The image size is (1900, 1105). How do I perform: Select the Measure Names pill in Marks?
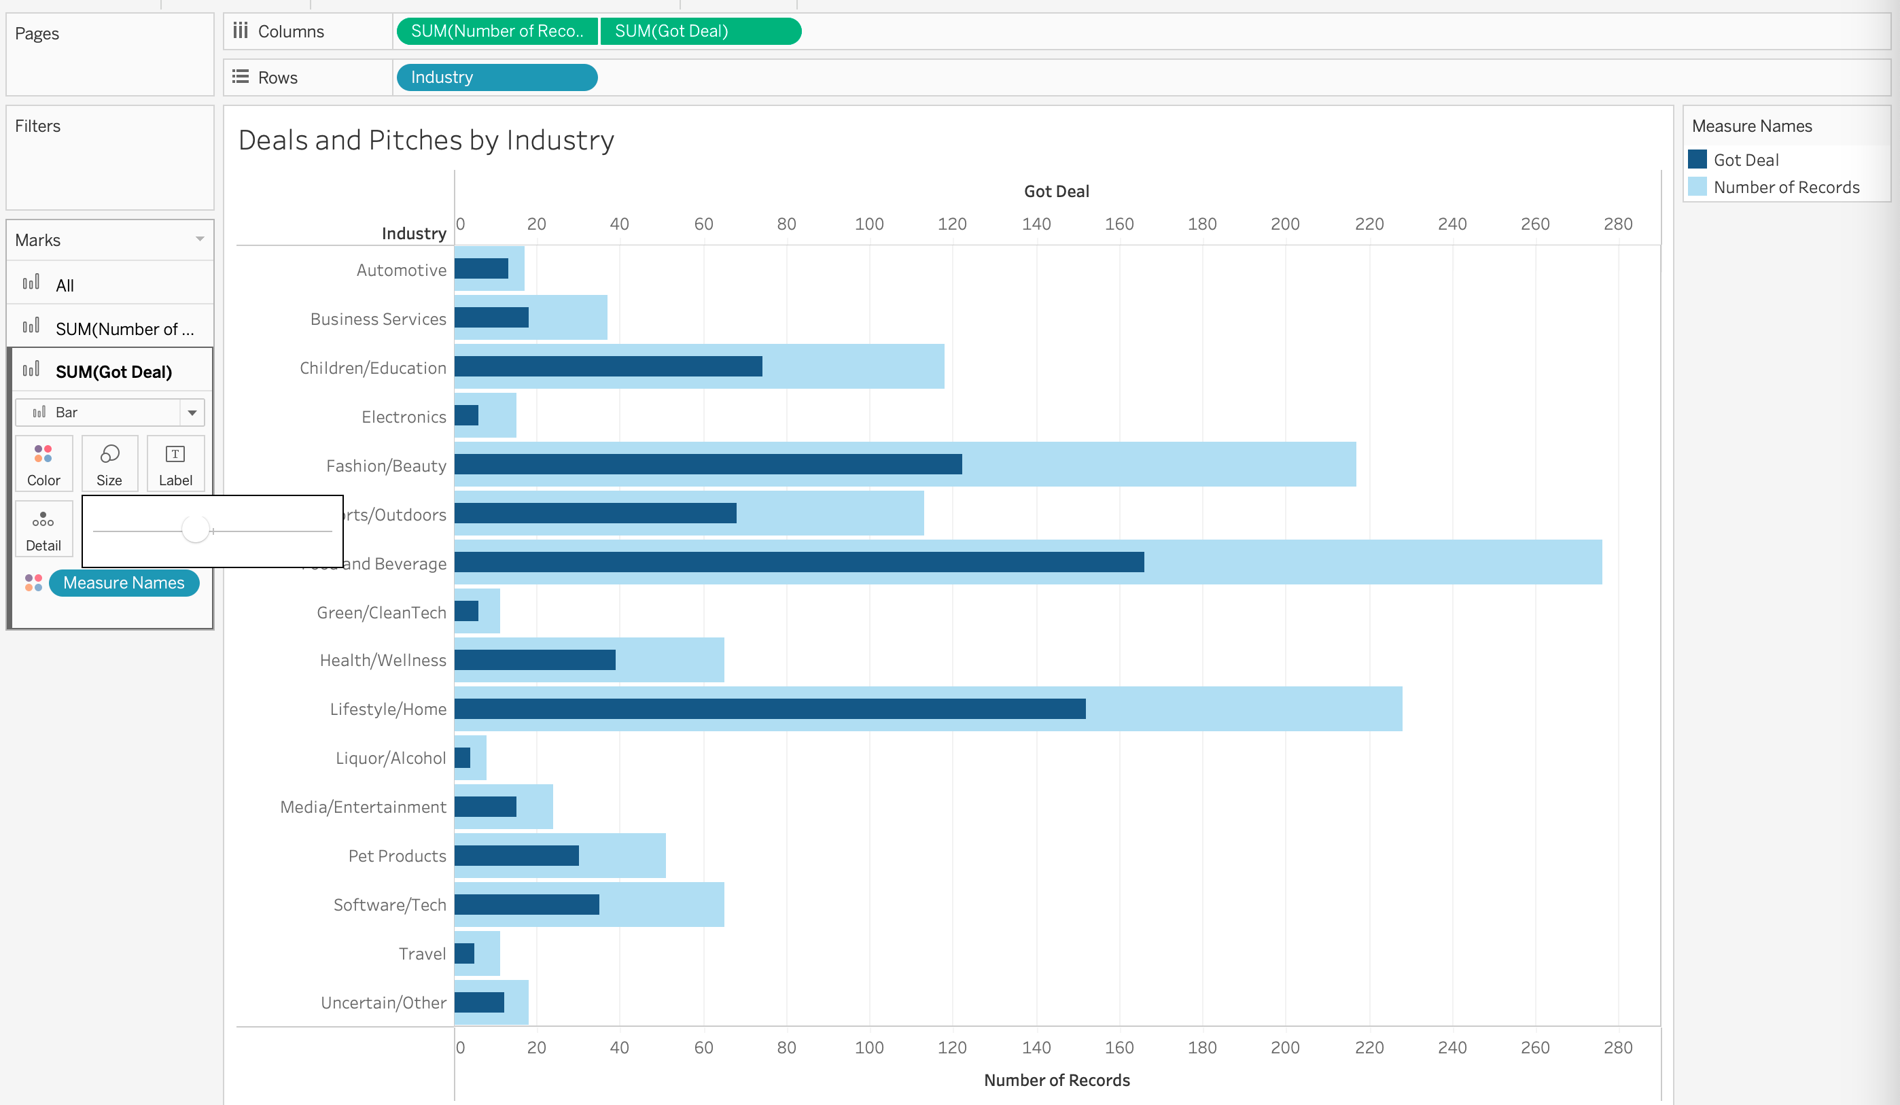coord(124,582)
